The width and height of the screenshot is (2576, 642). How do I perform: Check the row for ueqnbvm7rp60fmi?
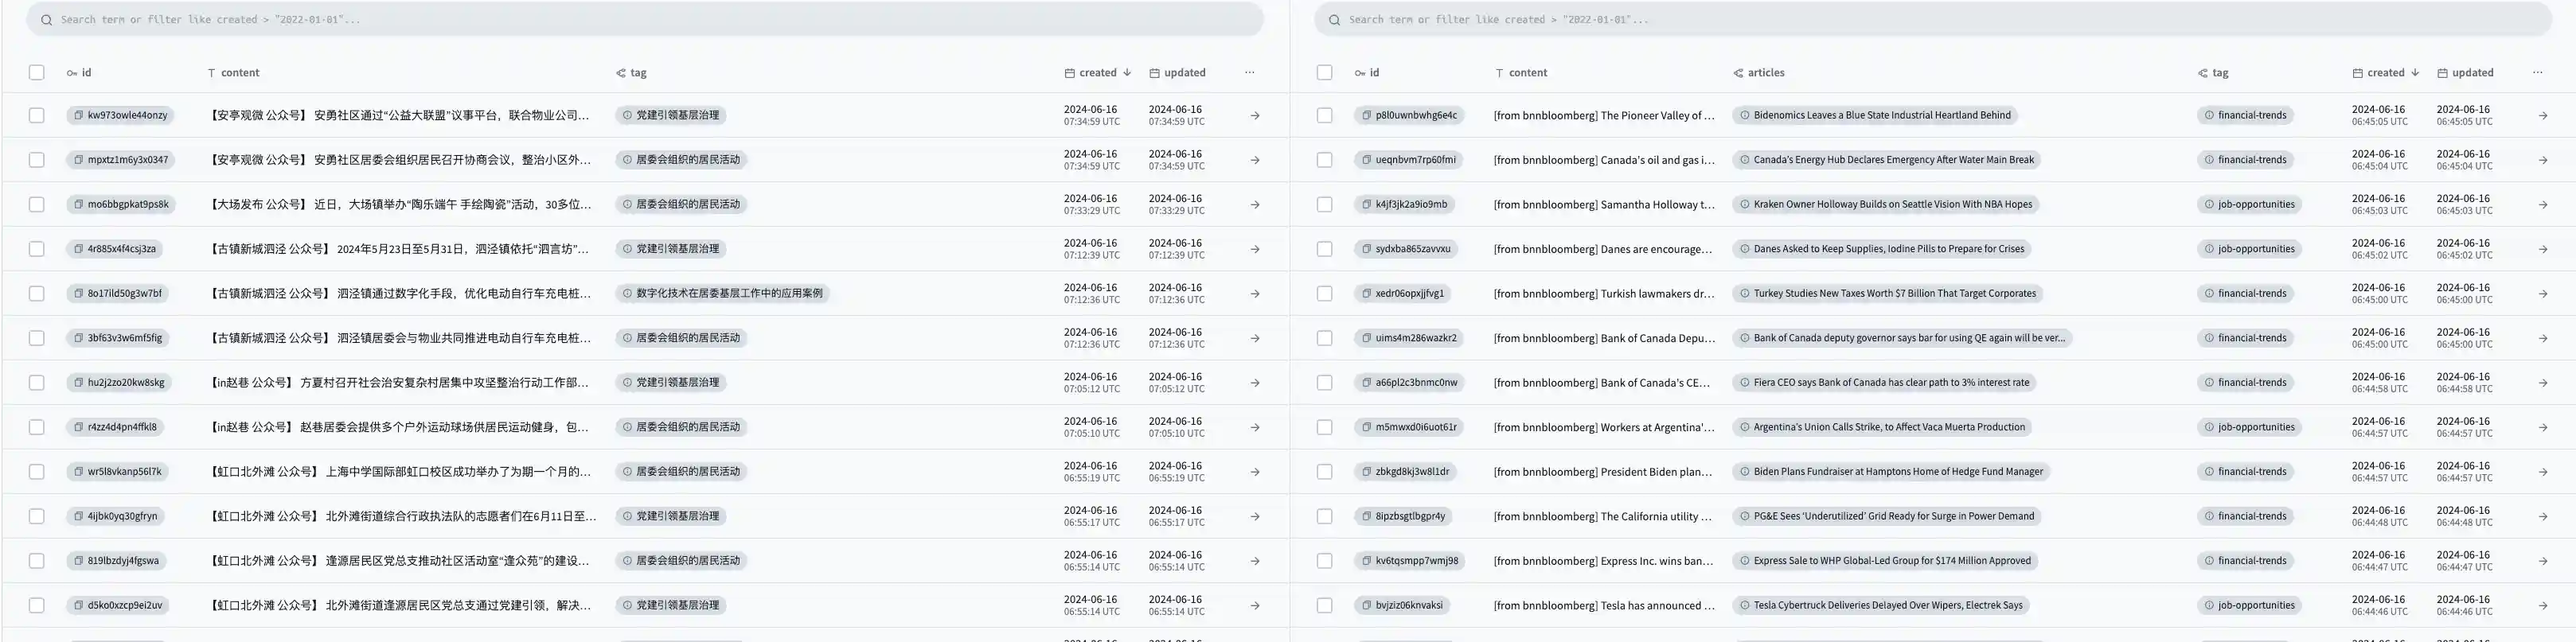pyautogui.click(x=1325, y=160)
